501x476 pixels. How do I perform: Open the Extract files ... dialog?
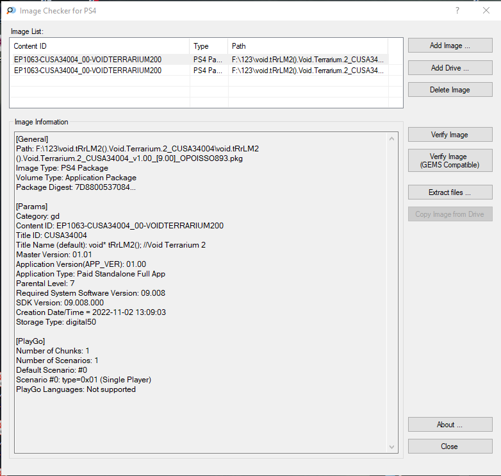click(450, 192)
